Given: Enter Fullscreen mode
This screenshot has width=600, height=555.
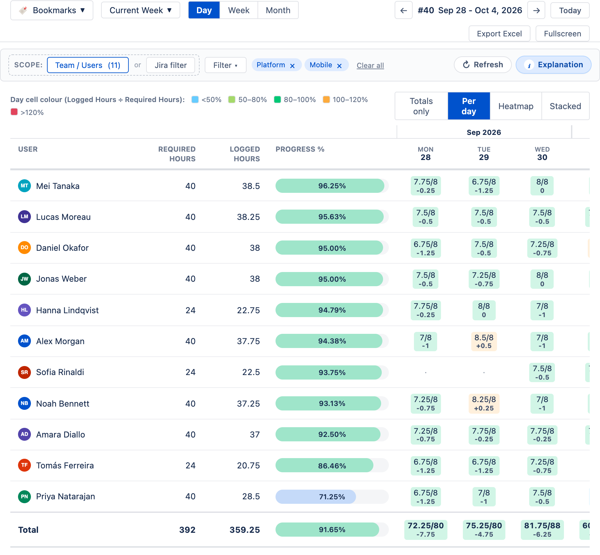Looking at the screenshot, I should pos(563,34).
